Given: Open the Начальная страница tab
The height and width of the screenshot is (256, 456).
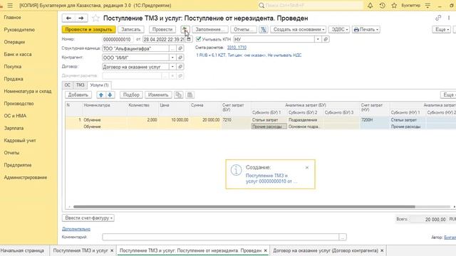Looking at the screenshot, I should click(x=22, y=250).
